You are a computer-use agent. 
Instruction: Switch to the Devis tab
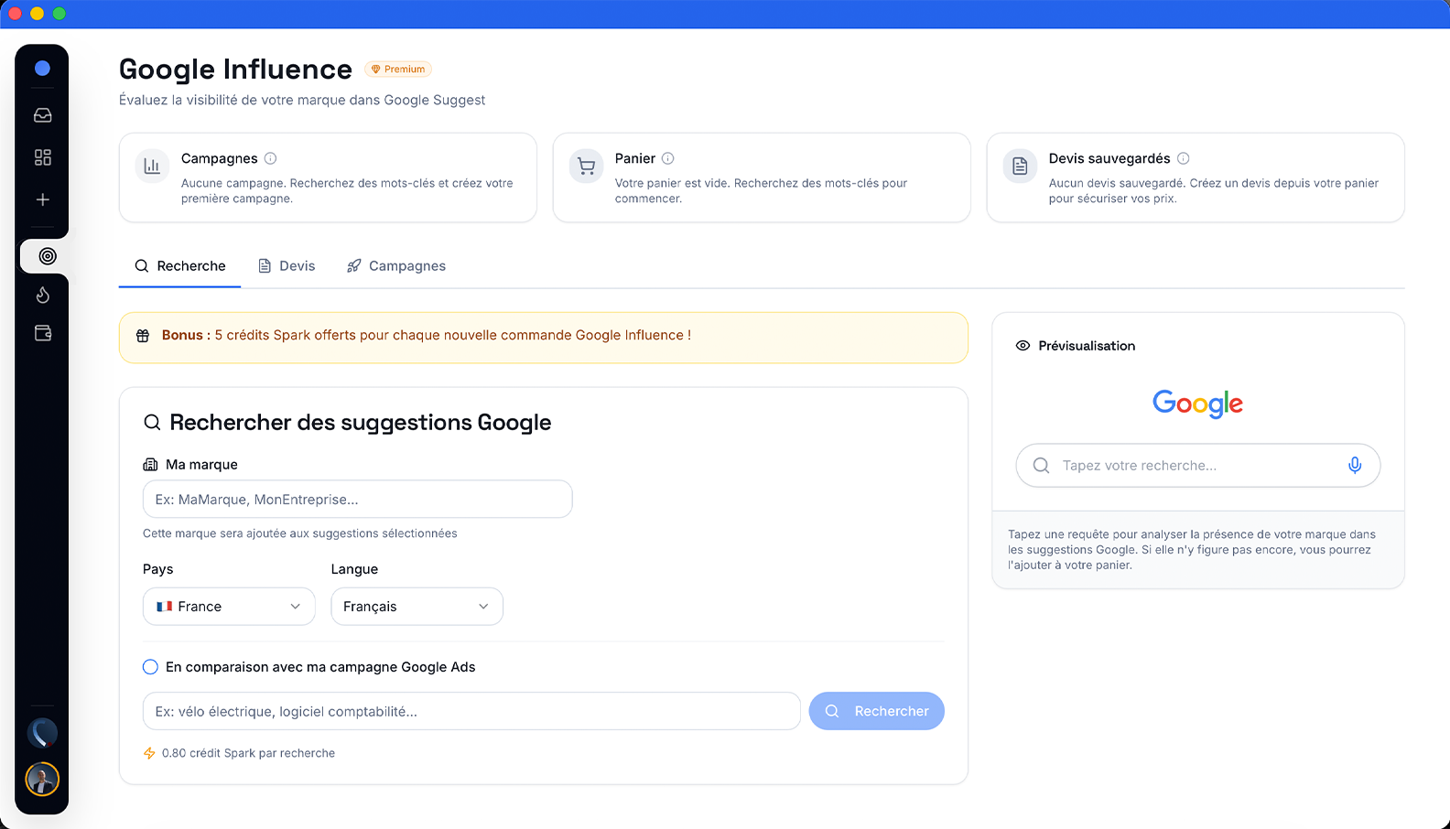click(287, 266)
